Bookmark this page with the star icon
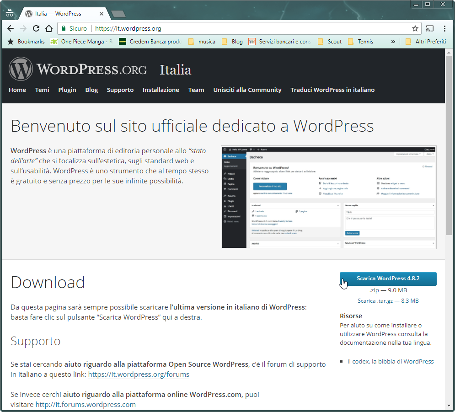 [415, 28]
